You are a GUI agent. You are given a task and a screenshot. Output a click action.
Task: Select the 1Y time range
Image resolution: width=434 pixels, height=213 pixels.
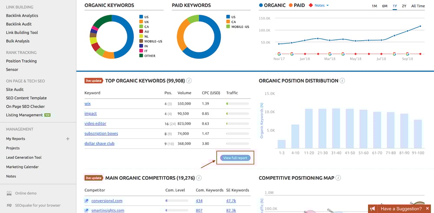click(395, 6)
